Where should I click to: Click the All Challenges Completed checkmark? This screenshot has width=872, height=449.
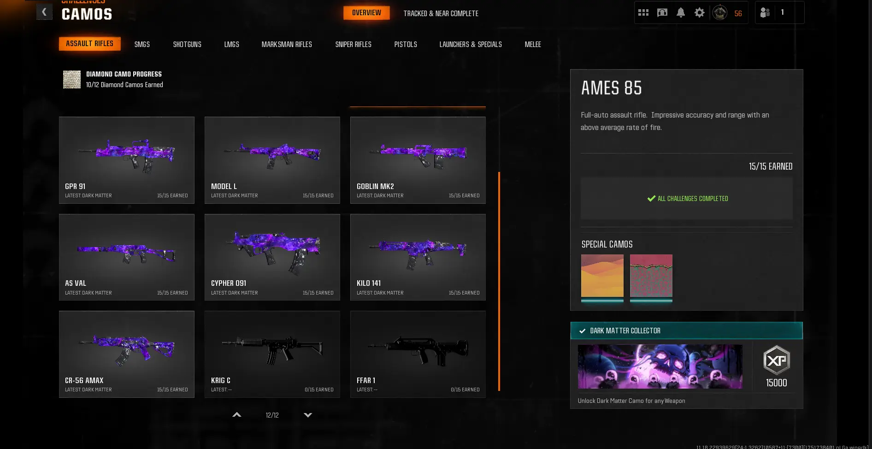651,199
